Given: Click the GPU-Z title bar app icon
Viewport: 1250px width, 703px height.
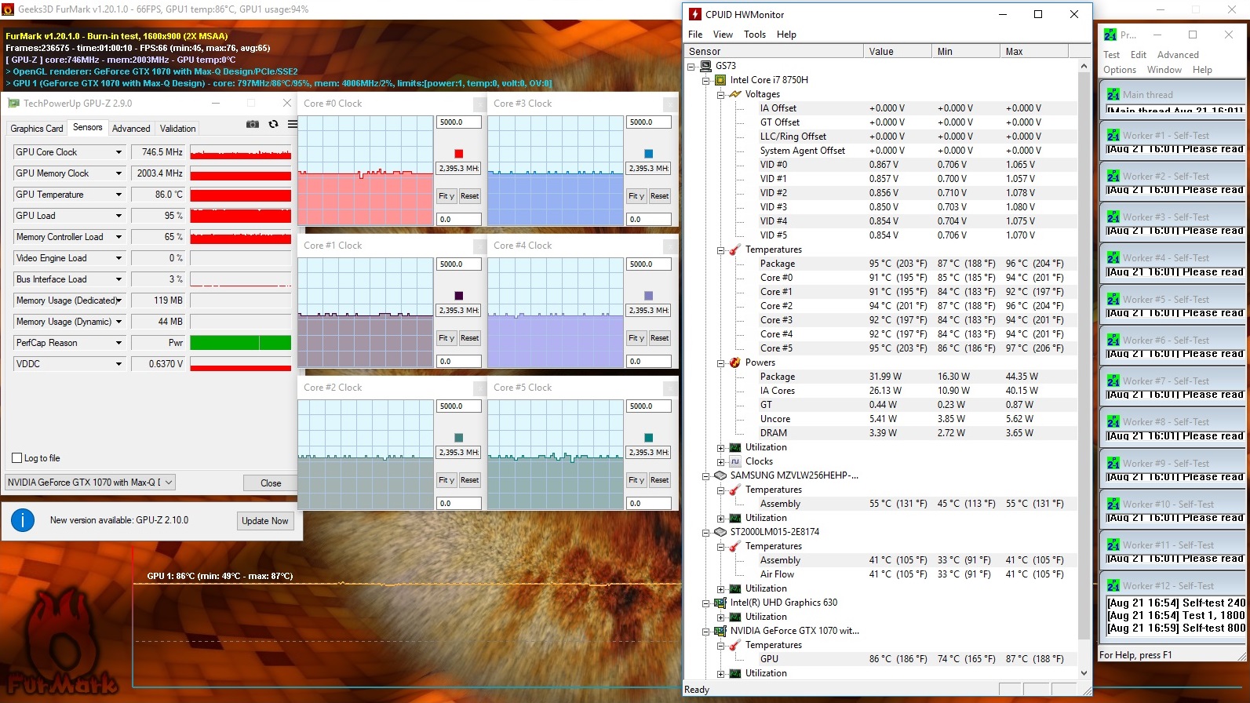Looking at the screenshot, I should (13, 103).
